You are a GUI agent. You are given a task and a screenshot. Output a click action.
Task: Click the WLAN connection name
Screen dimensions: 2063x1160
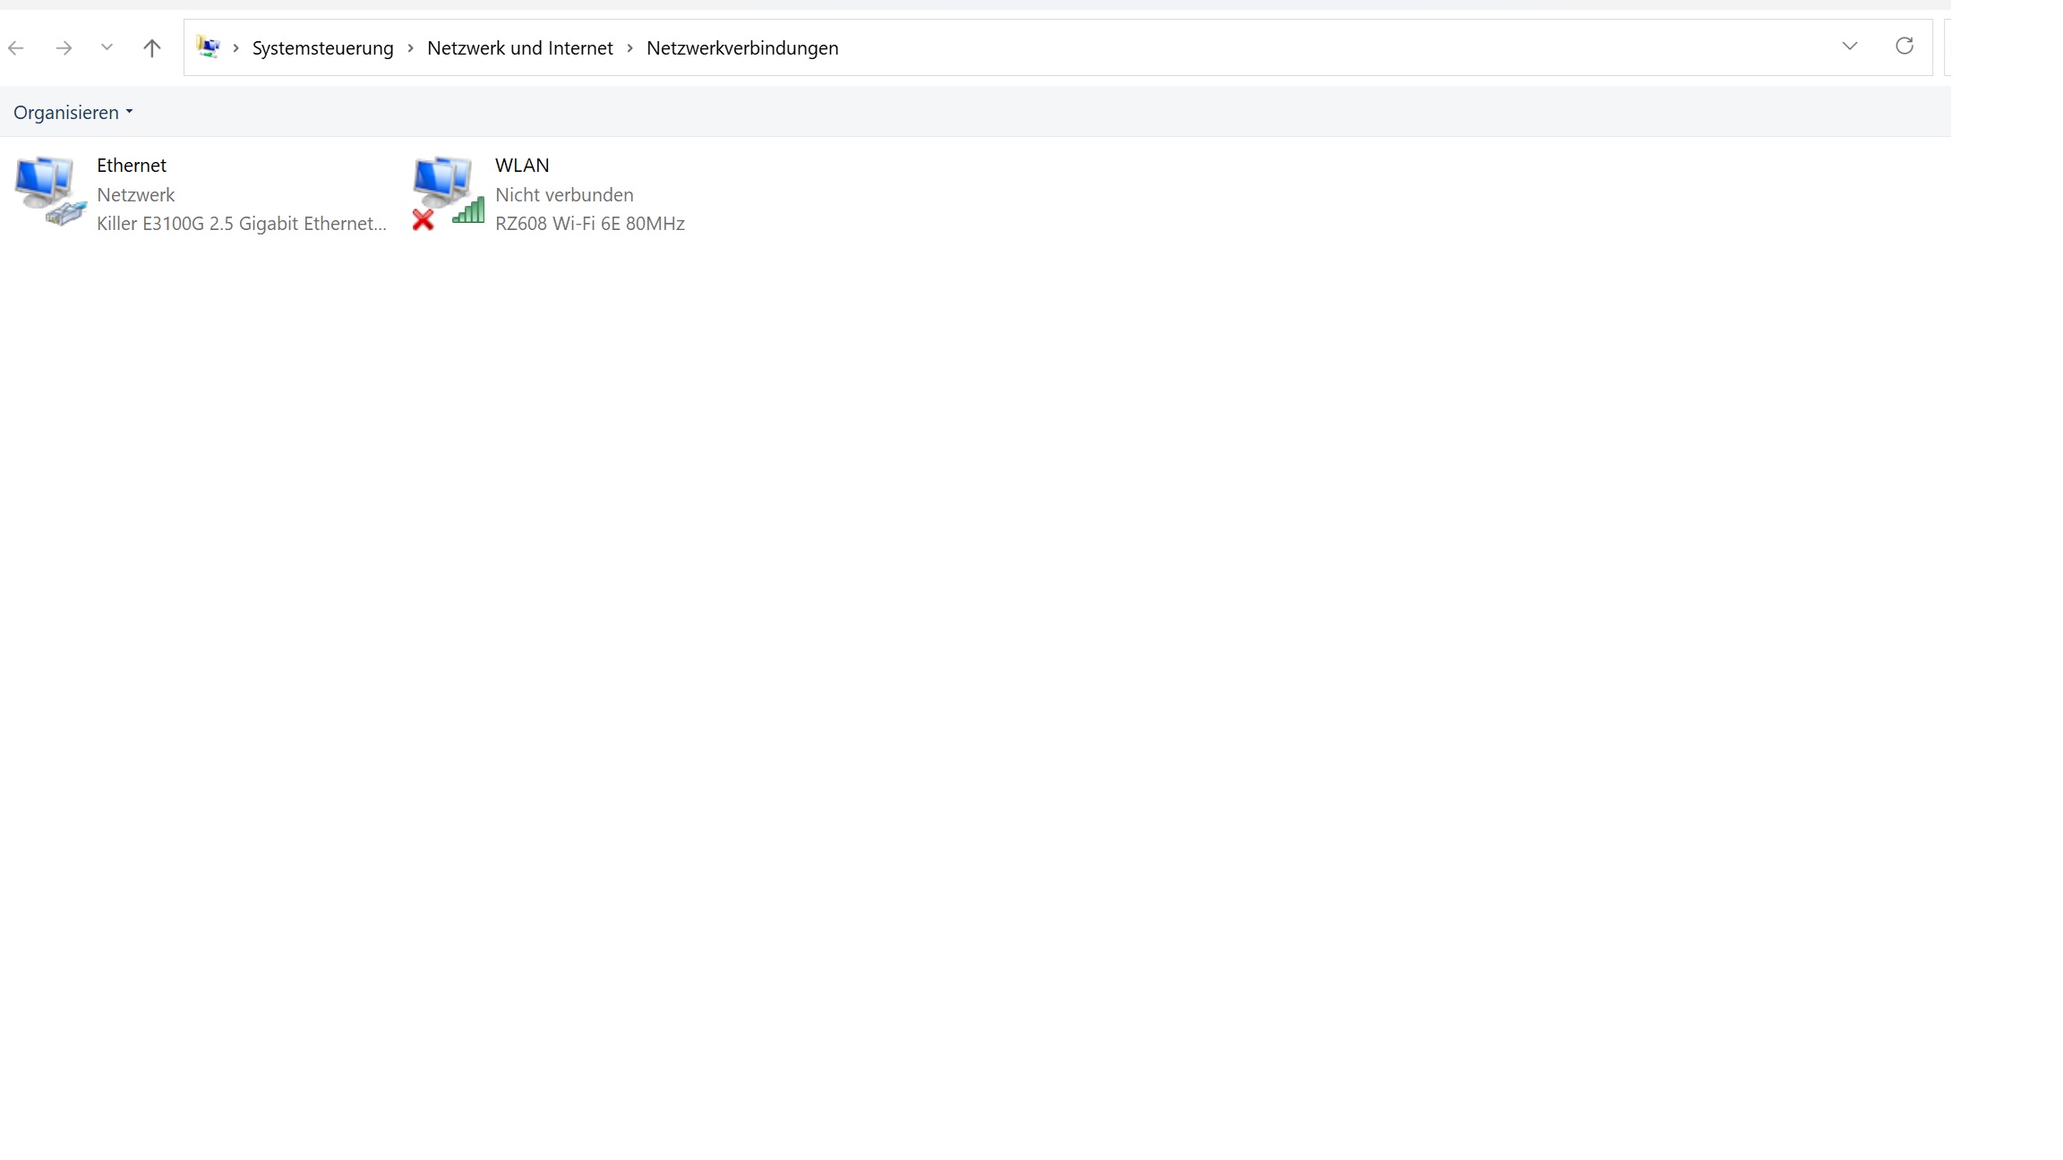522,166
